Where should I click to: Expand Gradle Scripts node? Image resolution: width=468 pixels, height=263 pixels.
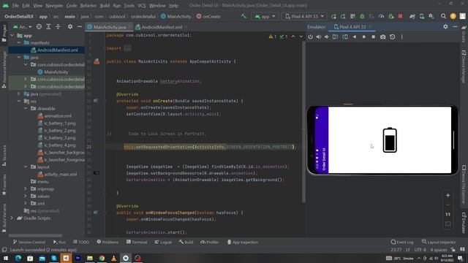click(12, 218)
